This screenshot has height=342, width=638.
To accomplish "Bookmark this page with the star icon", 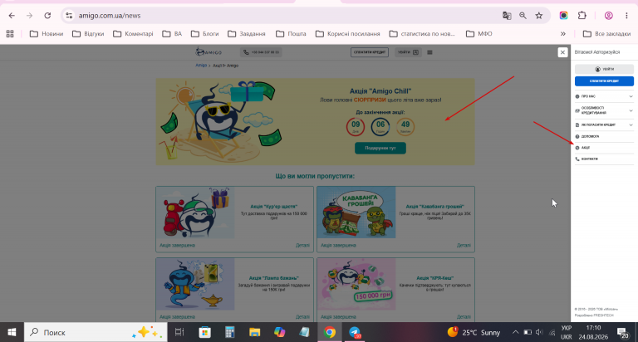I will (x=539, y=16).
